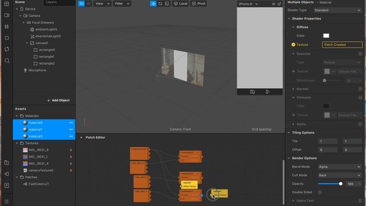The height and width of the screenshot is (206, 366).
Task: Click the arrow icon on material2 row
Action: [x=71, y=136]
